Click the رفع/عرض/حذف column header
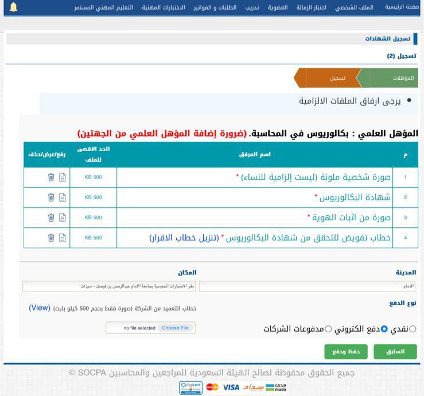This screenshot has height=396, width=424. click(47, 154)
